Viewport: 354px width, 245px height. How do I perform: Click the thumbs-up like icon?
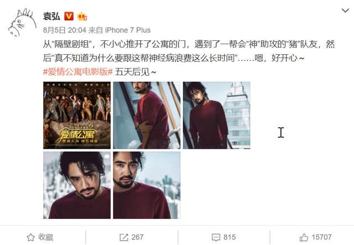click(304, 237)
